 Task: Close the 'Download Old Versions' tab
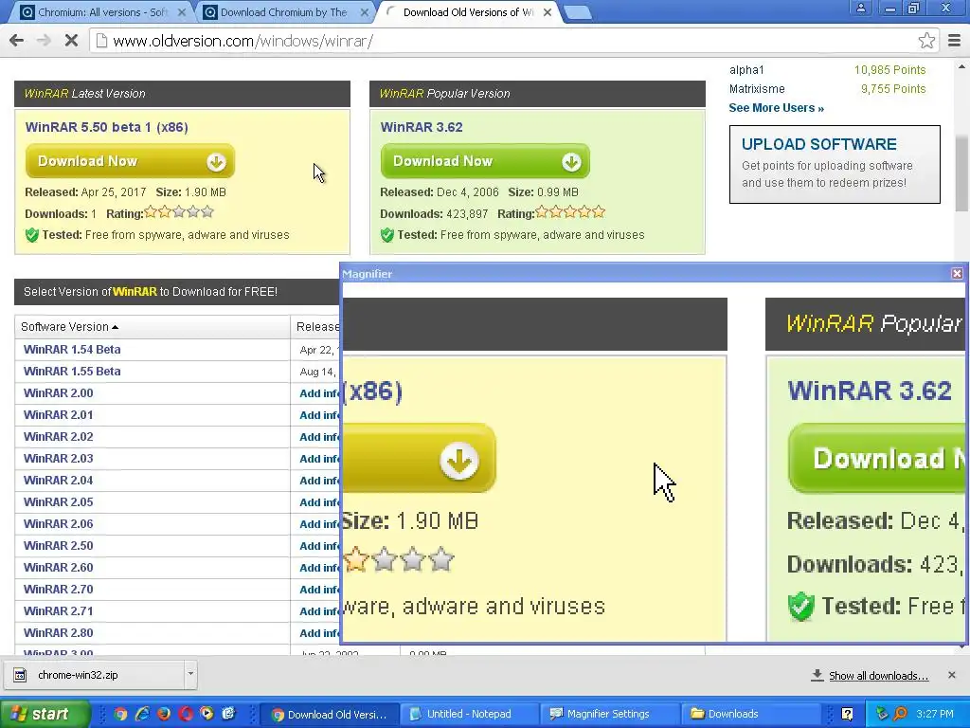click(547, 12)
